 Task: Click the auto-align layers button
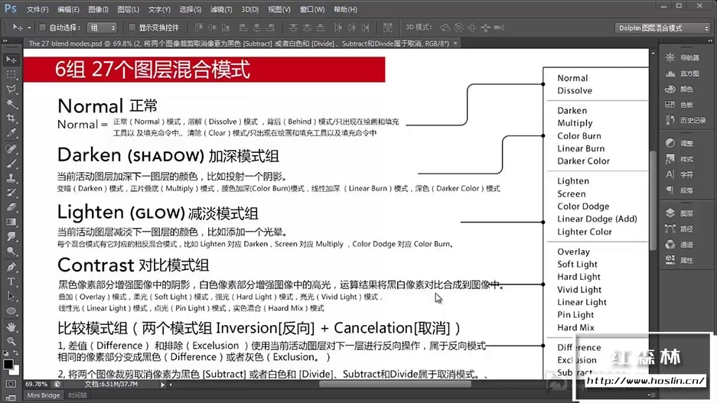coord(388,28)
